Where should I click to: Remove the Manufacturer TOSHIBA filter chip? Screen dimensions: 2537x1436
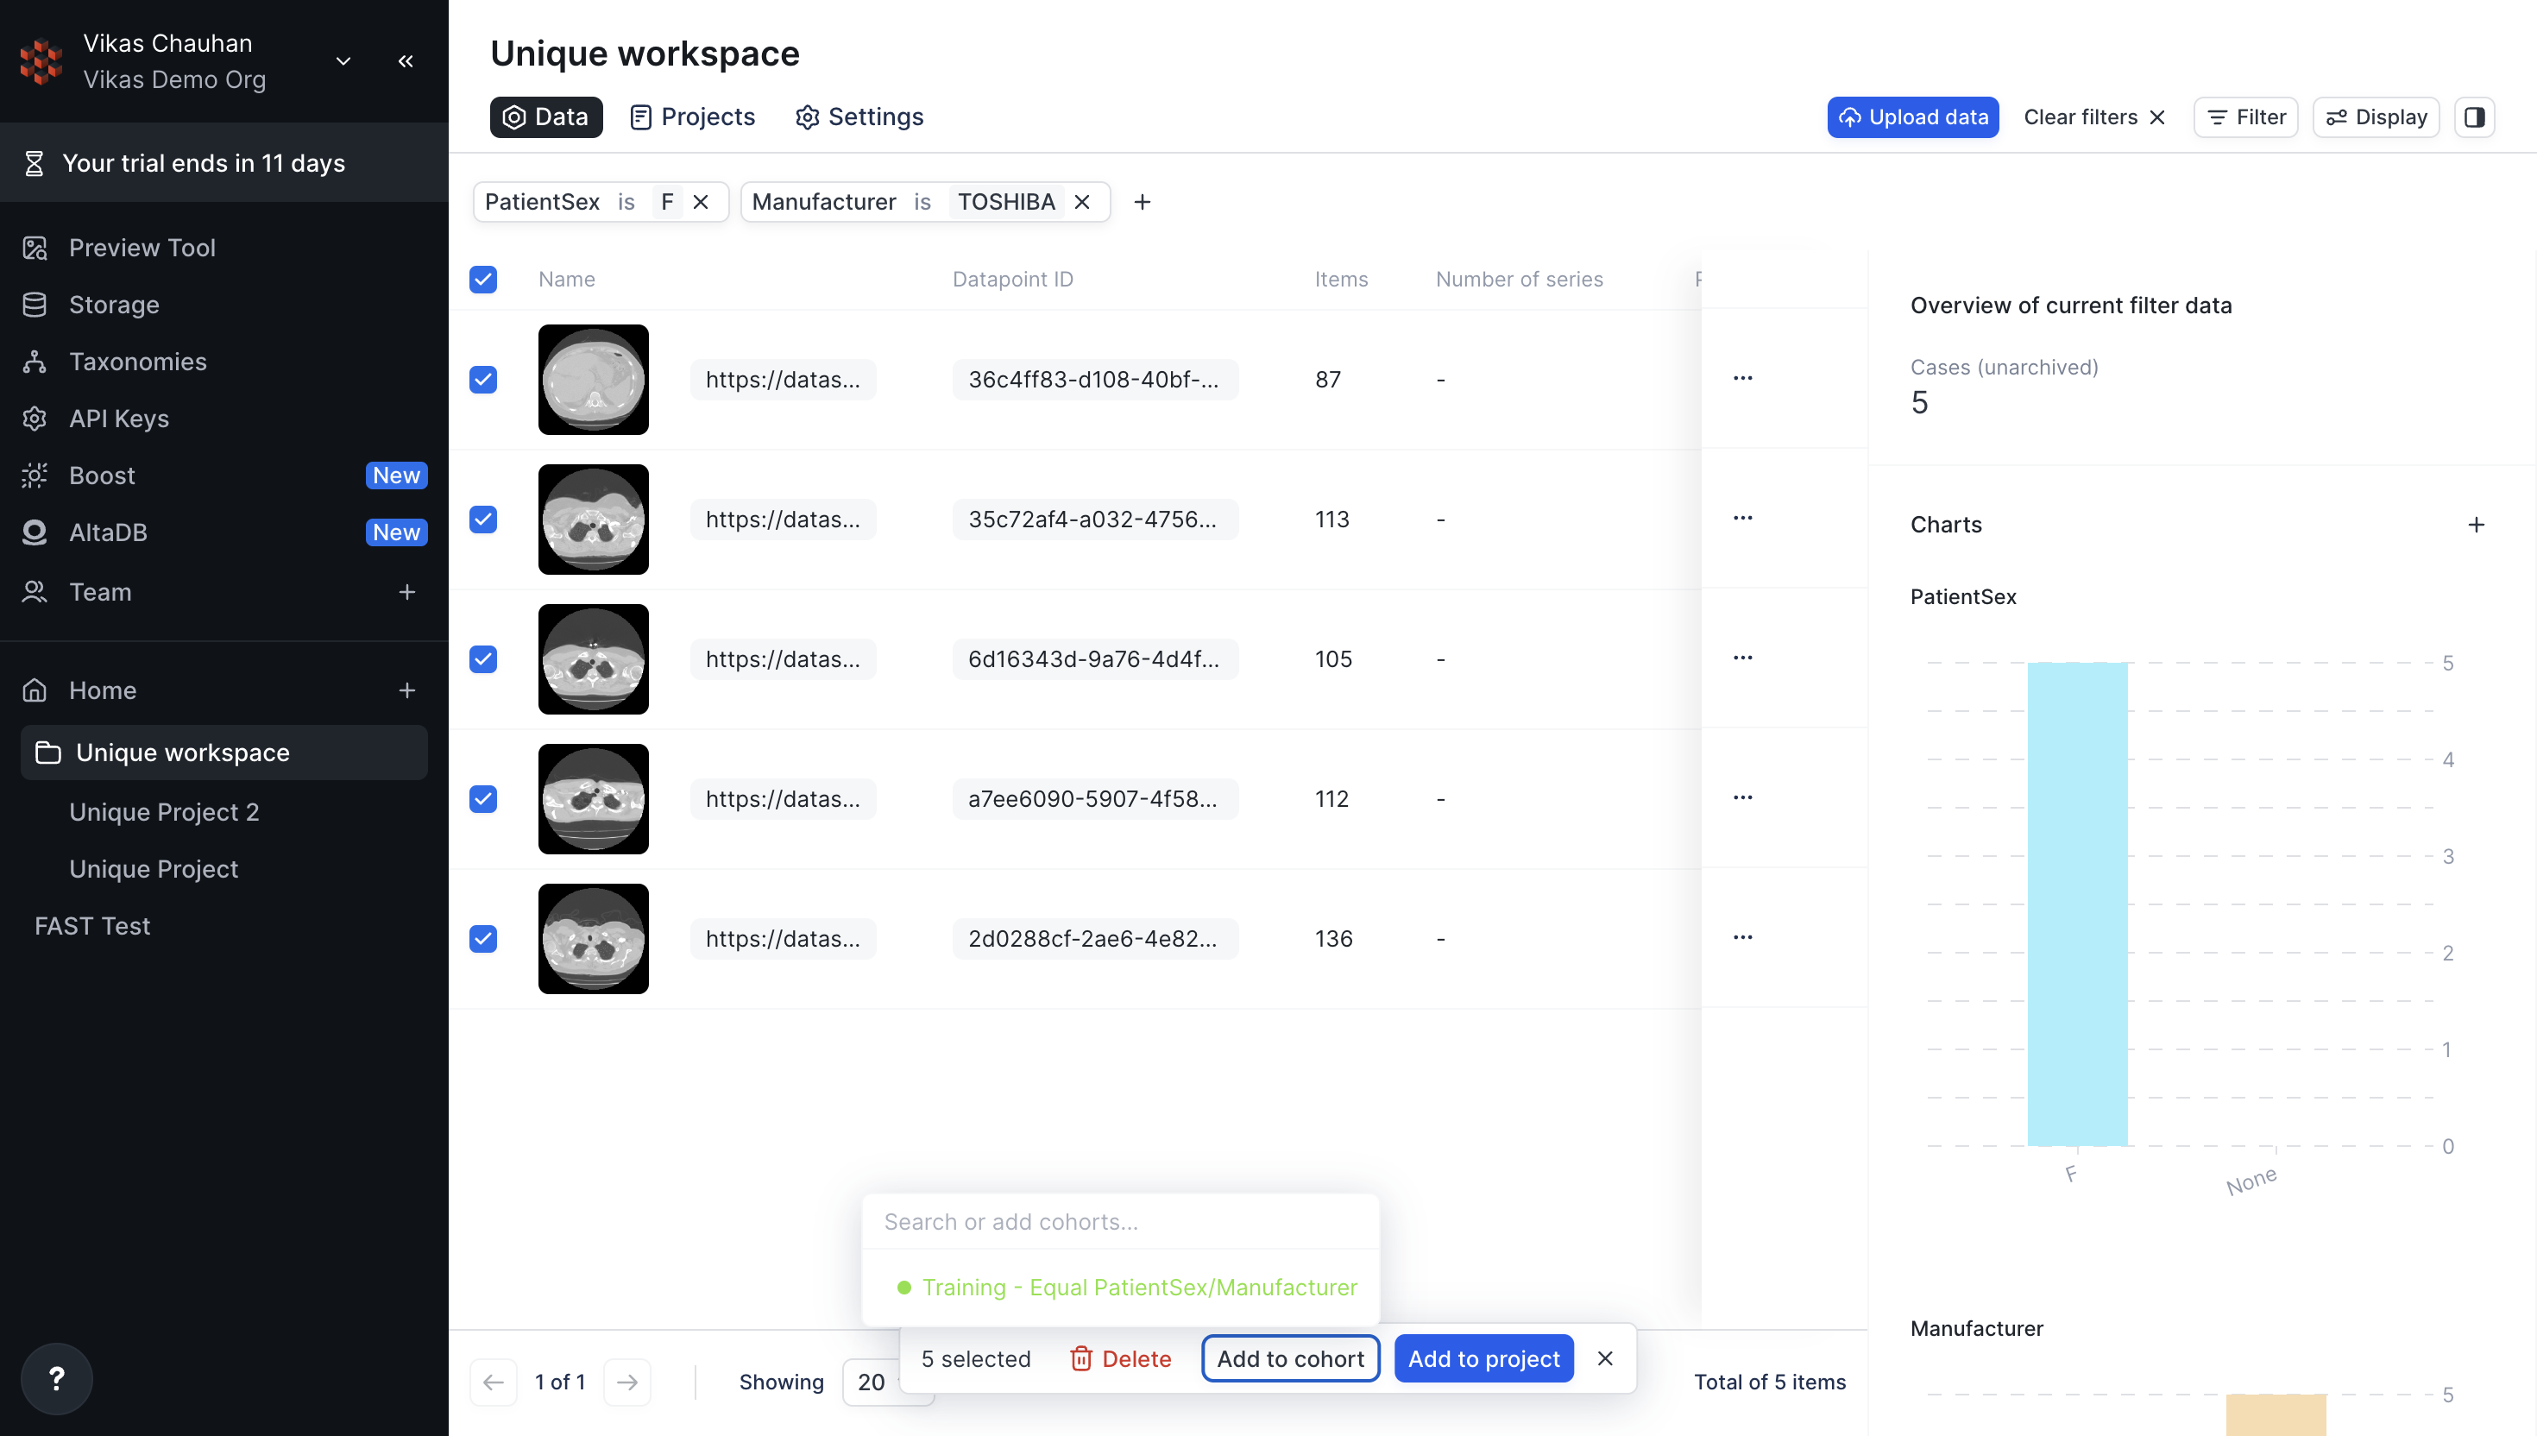click(x=1081, y=202)
